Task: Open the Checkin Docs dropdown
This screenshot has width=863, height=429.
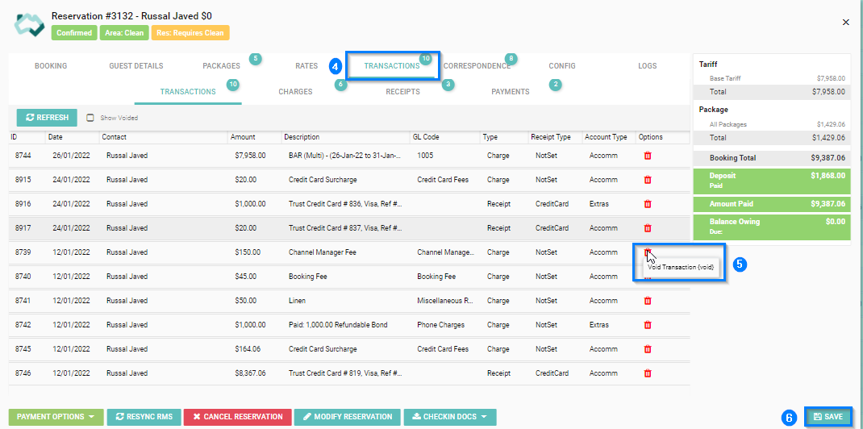Action: tap(449, 417)
